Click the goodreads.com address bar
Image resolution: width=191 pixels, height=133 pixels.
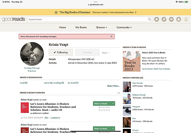(95, 5)
